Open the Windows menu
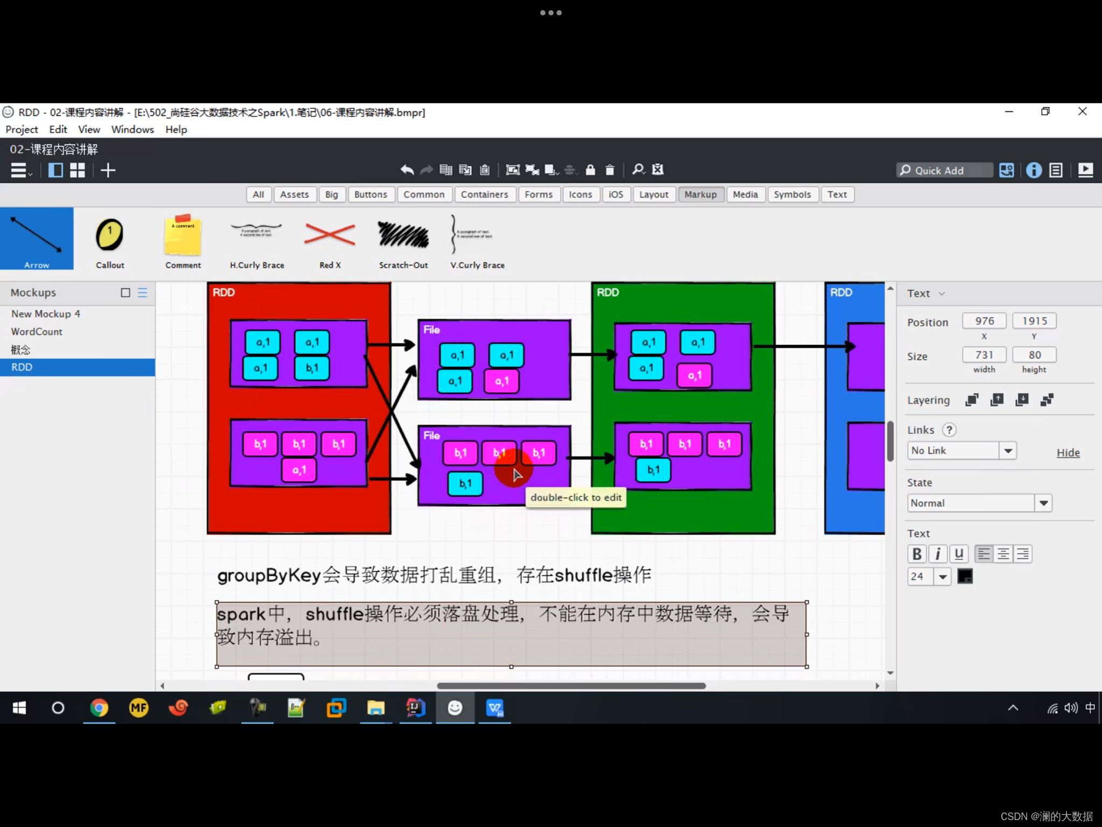The image size is (1102, 827). click(132, 129)
